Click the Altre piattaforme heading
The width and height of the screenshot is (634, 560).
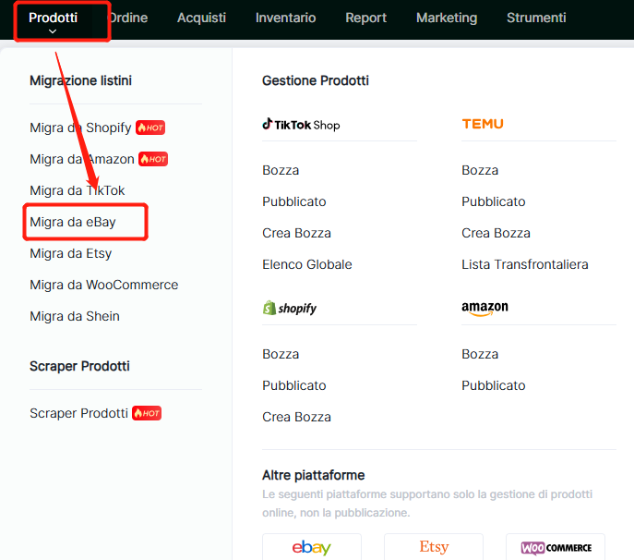pos(314,475)
